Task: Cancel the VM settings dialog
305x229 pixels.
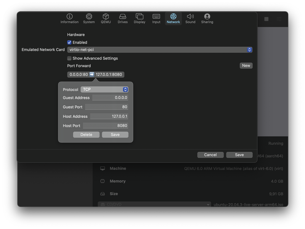Action: [x=210, y=155]
